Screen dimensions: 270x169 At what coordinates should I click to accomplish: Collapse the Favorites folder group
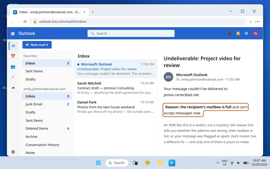[30, 56]
